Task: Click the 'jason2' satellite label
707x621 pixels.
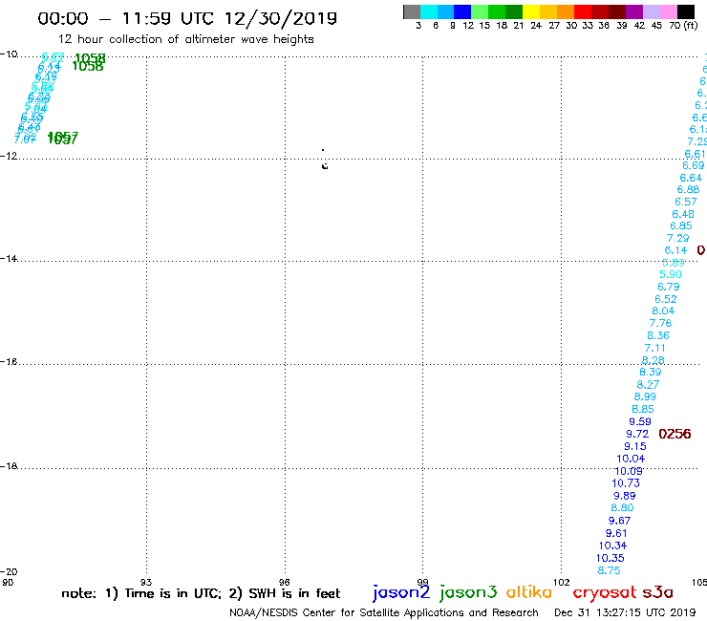Action: tap(401, 592)
